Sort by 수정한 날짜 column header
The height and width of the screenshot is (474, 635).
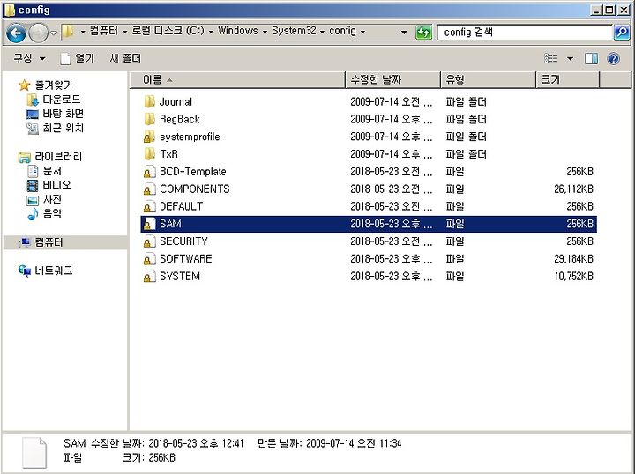(x=392, y=79)
